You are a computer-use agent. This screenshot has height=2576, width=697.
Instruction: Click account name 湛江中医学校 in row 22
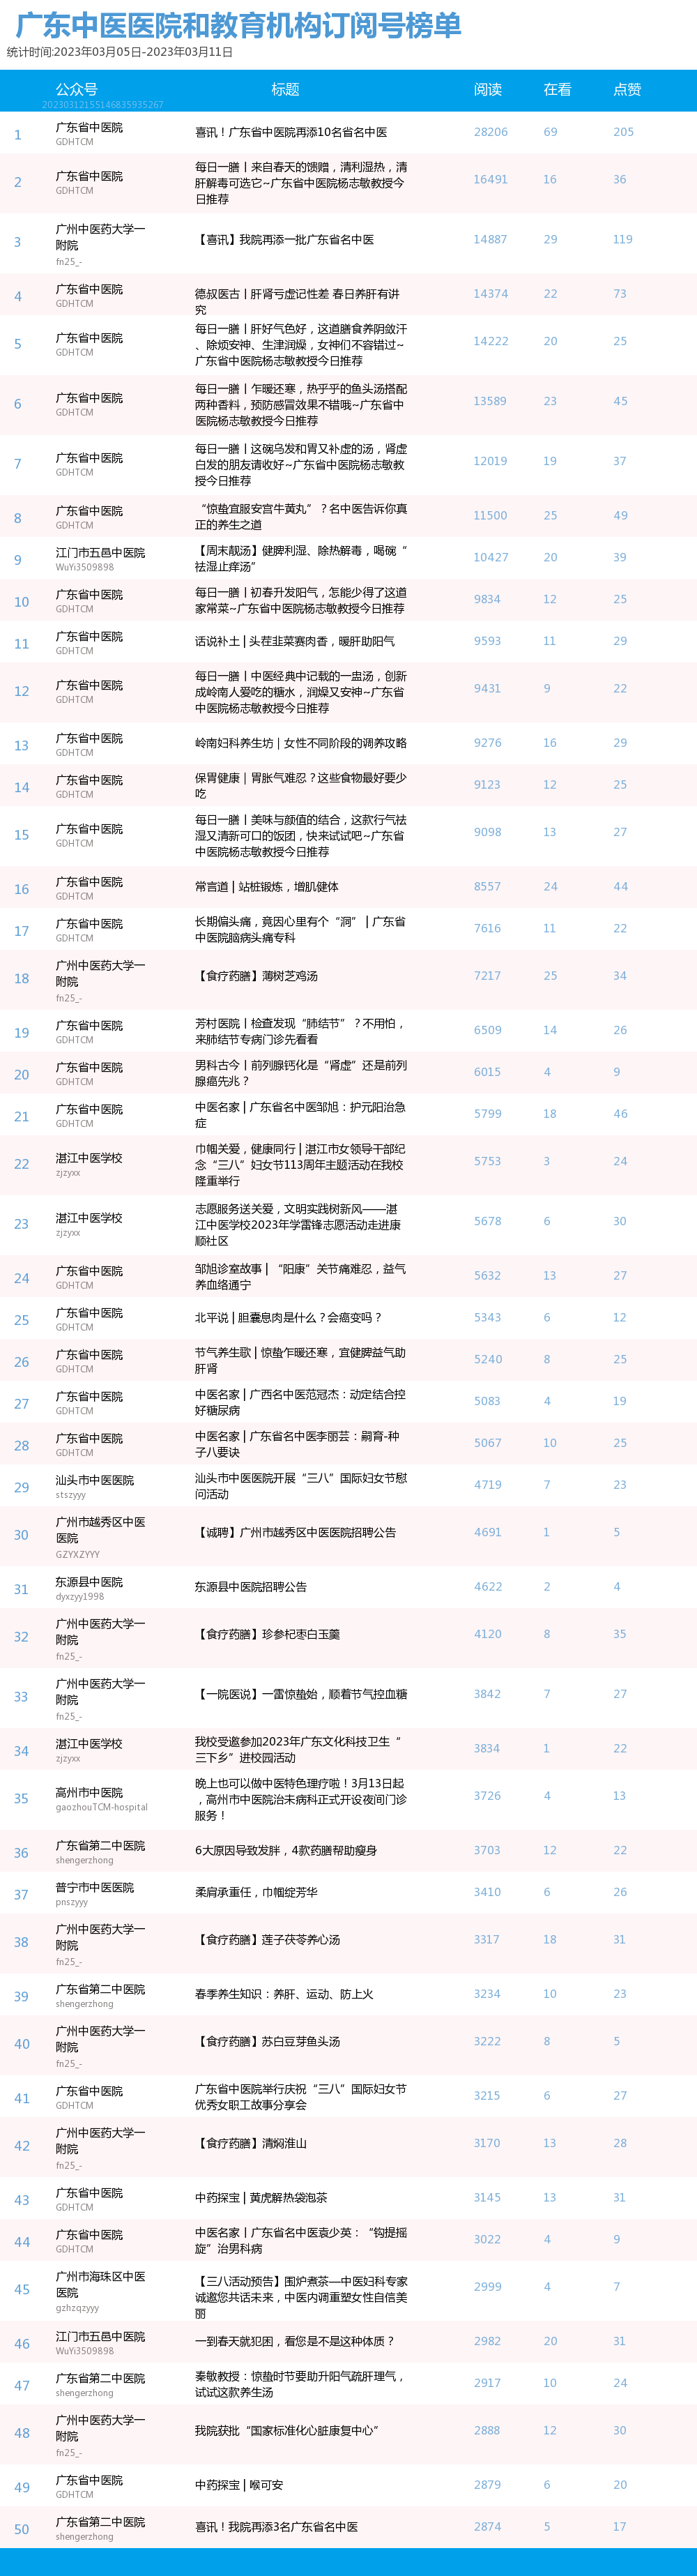click(89, 1158)
